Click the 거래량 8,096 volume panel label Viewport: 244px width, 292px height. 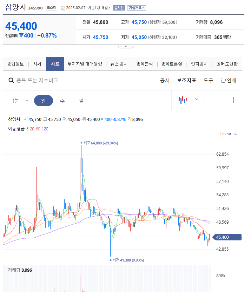click(x=20, y=270)
